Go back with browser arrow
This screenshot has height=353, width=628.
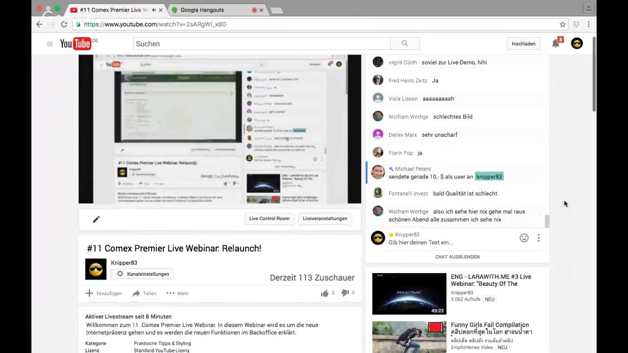point(39,24)
